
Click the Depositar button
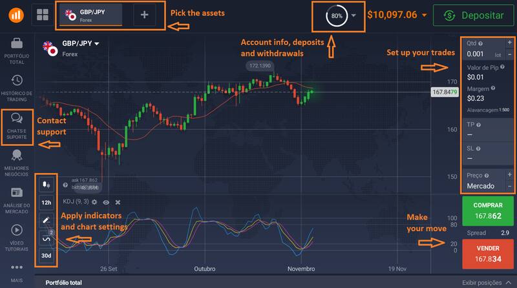pyautogui.click(x=474, y=15)
